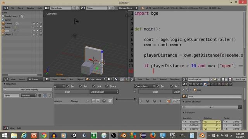Click the Lamp object icon in outliner

click(3, 27)
